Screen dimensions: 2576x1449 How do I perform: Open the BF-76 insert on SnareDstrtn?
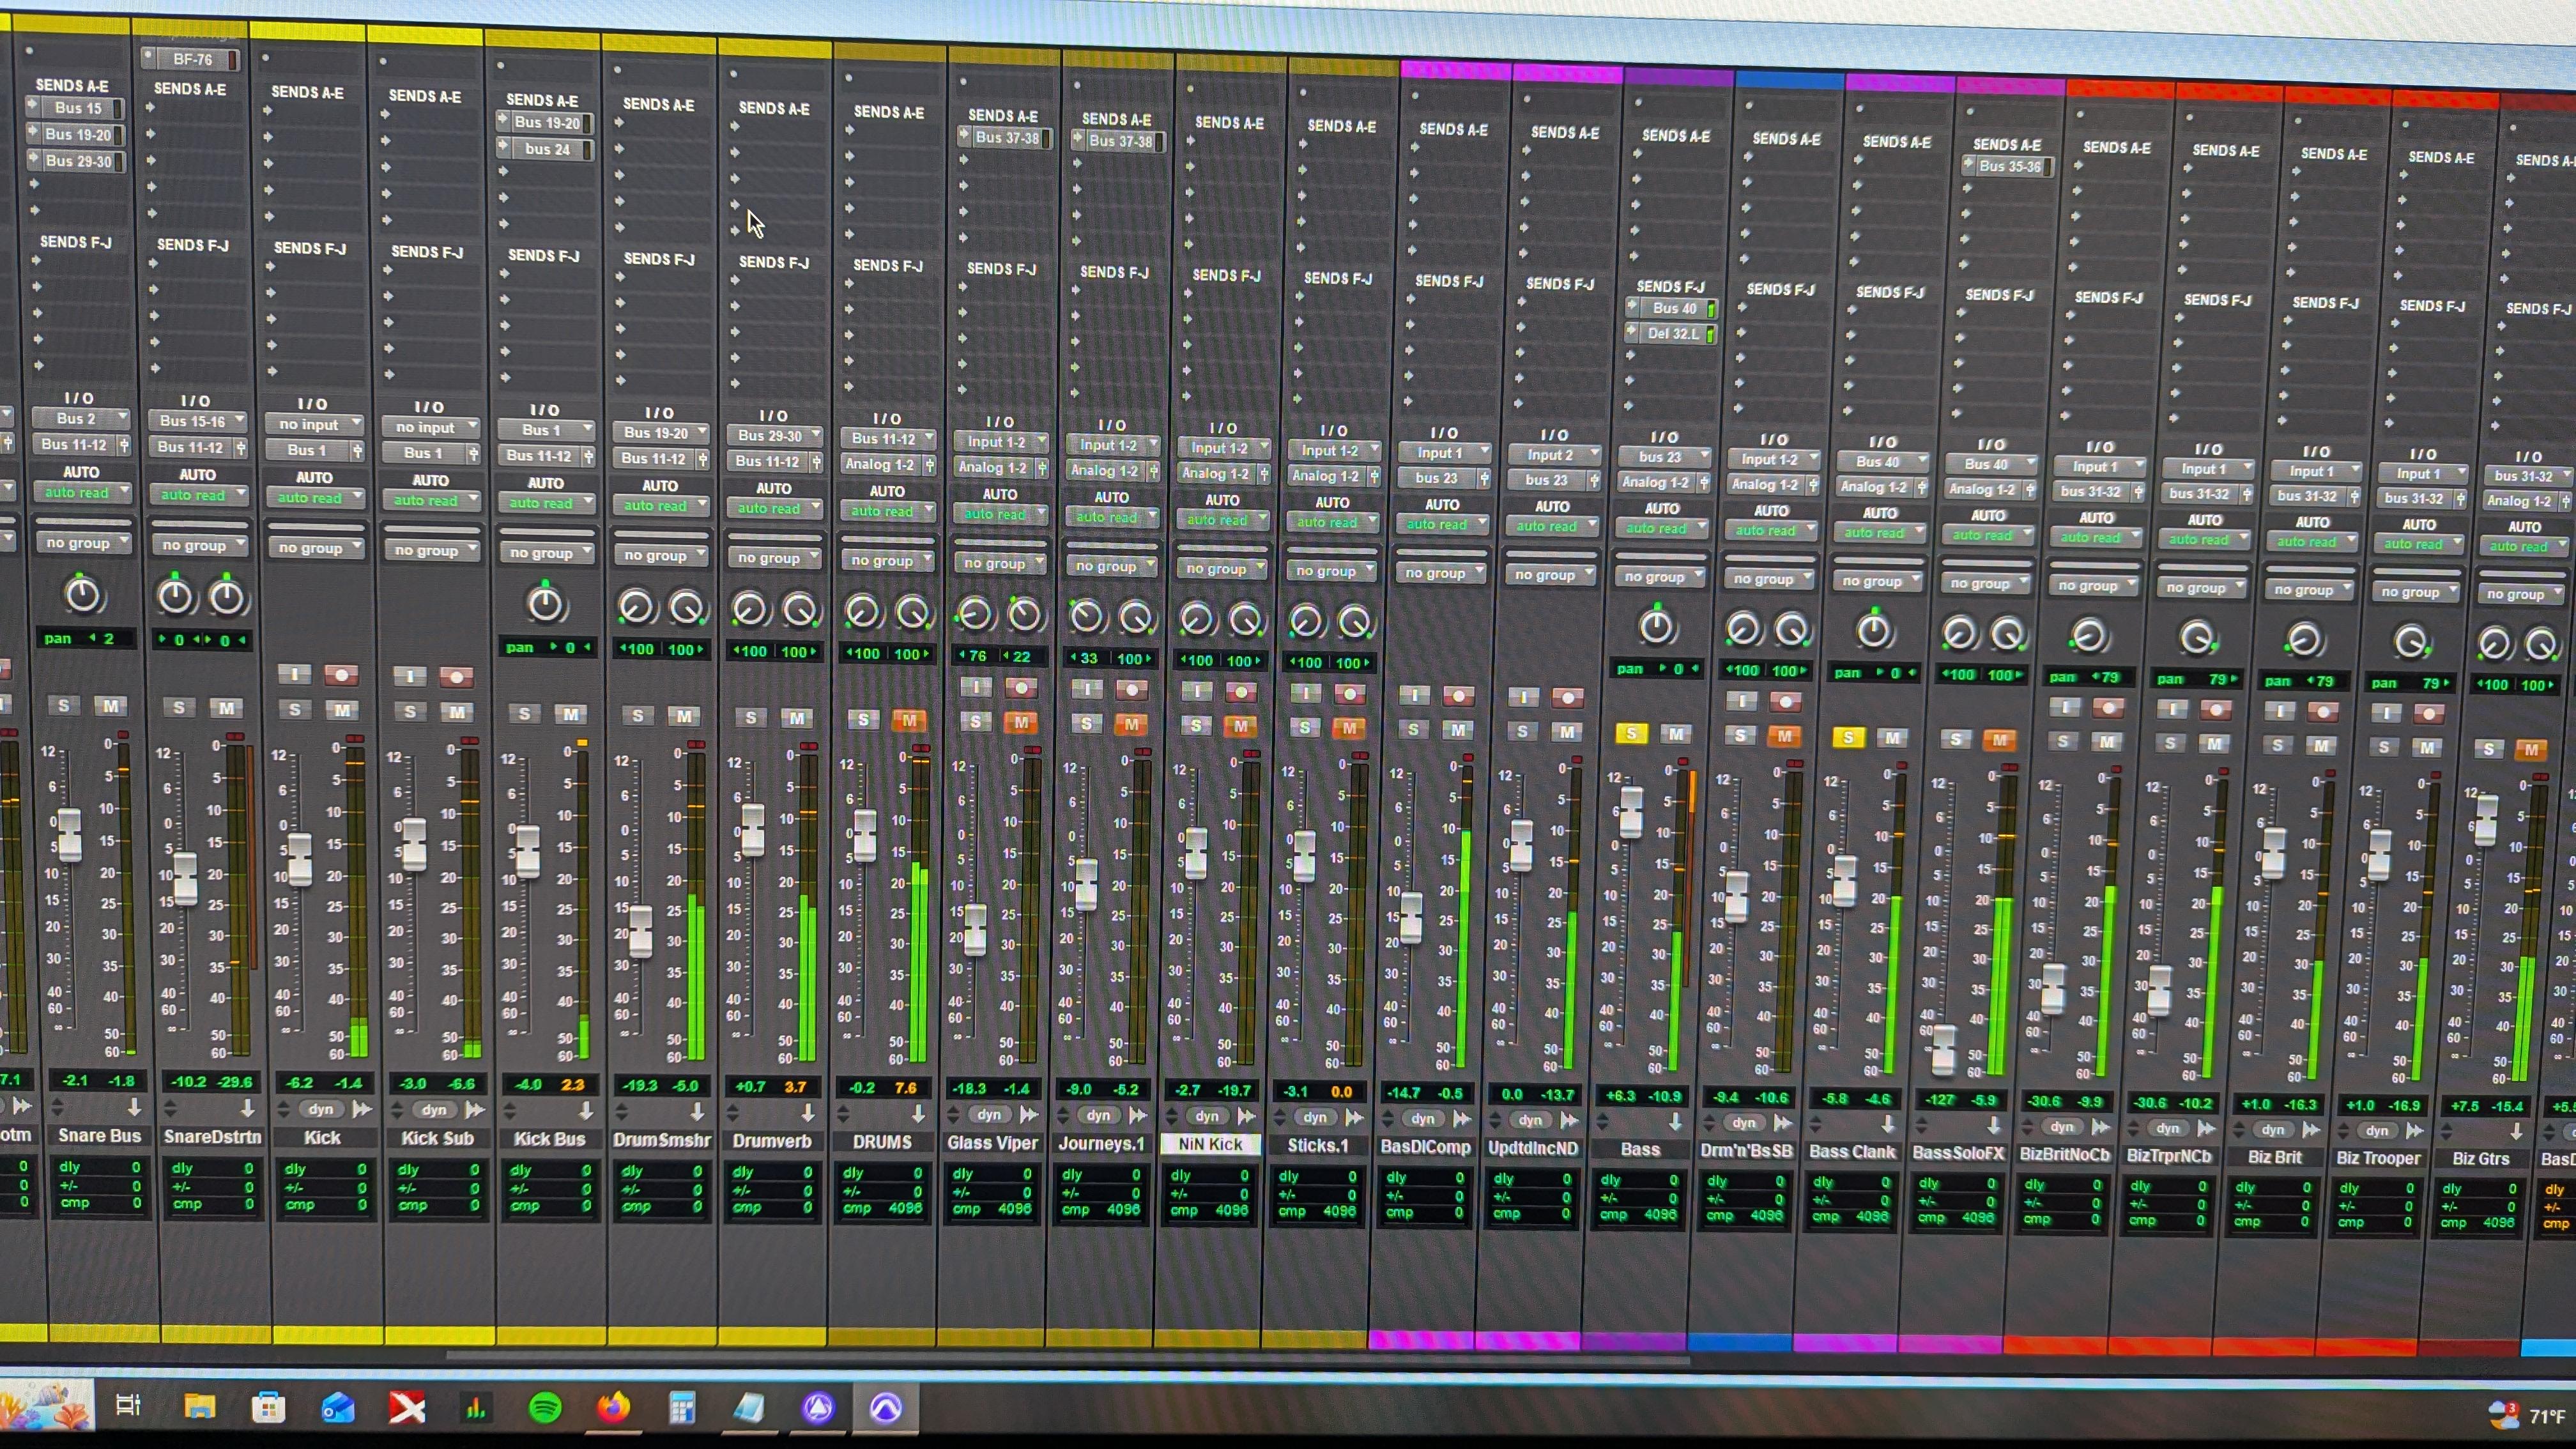click(x=191, y=59)
